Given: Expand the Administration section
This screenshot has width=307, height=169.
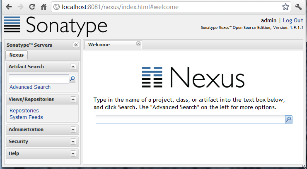Looking at the screenshot, I should point(73,129).
